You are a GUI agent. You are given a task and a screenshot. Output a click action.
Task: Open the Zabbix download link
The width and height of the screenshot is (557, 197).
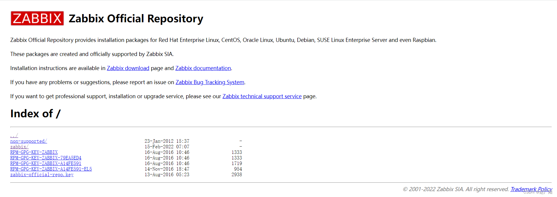pyautogui.click(x=128, y=68)
